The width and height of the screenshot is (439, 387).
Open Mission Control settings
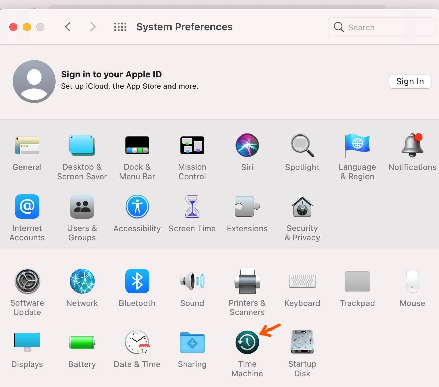(x=192, y=145)
